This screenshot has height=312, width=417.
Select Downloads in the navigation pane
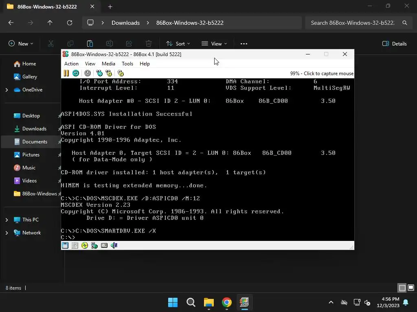34,129
